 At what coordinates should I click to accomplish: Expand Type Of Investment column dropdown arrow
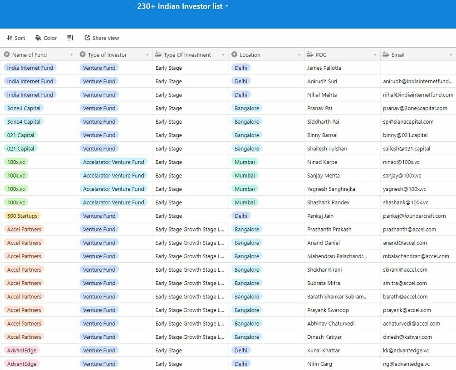point(223,55)
